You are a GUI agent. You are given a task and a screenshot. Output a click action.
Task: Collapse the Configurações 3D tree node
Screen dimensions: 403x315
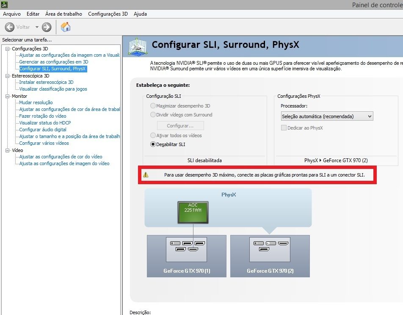(x=7, y=49)
